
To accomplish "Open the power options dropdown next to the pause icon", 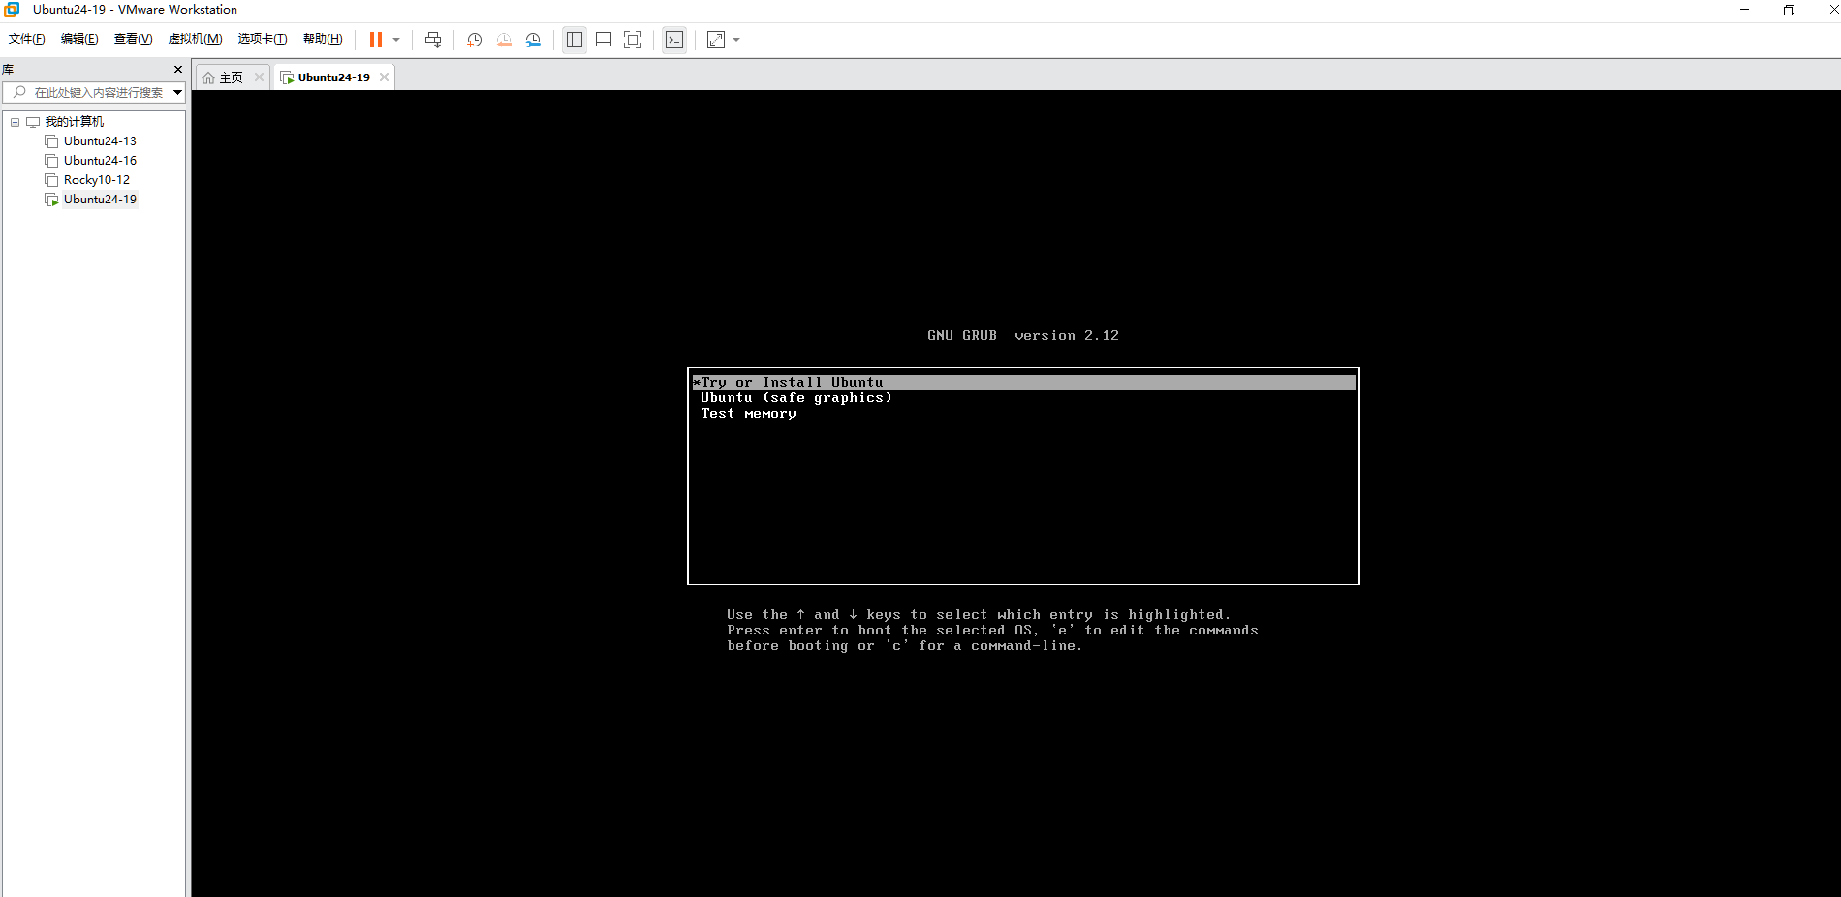I will tap(396, 40).
